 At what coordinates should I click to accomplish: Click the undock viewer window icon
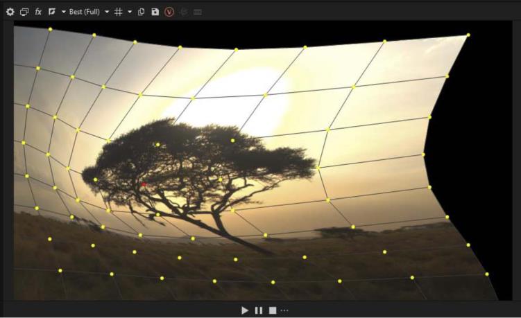pyautogui.click(x=24, y=12)
